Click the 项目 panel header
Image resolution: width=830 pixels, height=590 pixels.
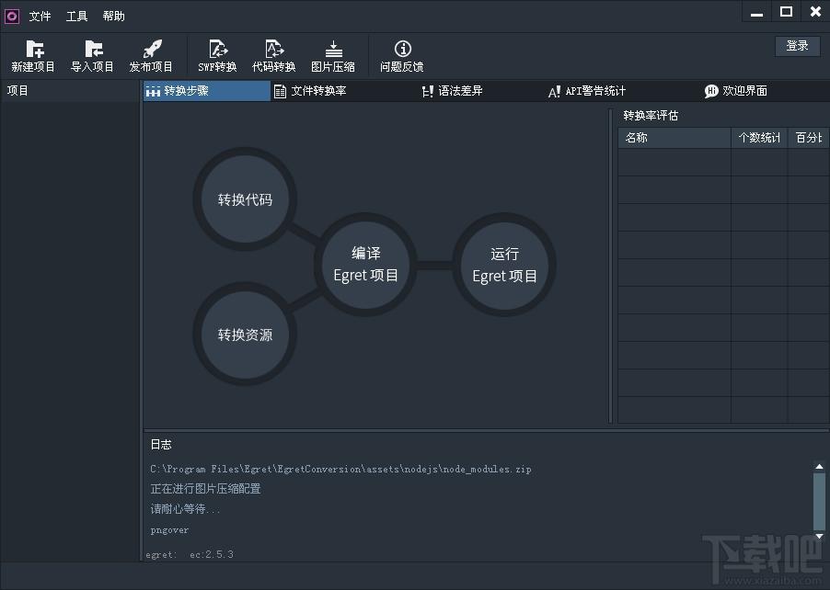pyautogui.click(x=70, y=90)
